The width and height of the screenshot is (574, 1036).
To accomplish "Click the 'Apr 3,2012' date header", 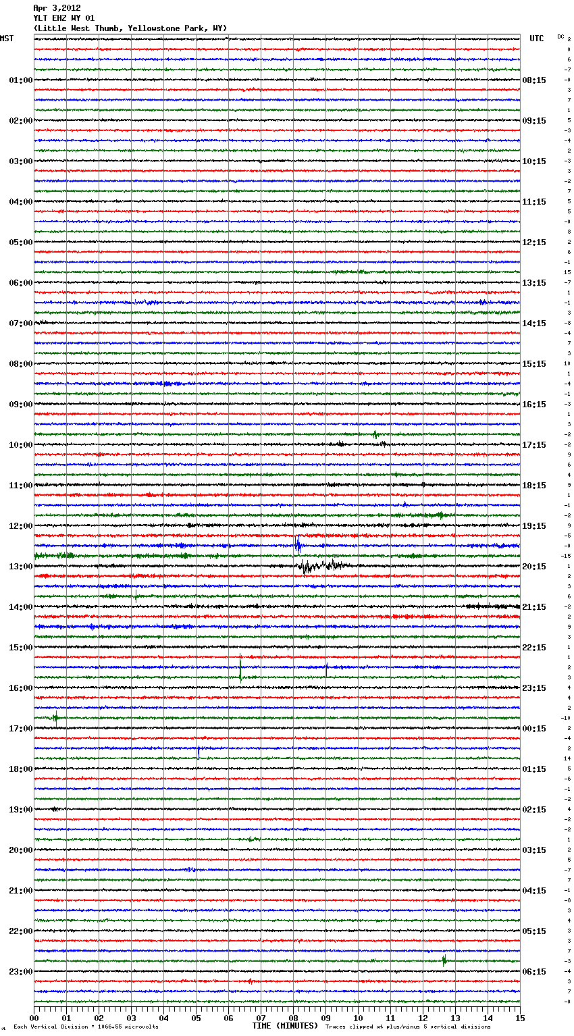I will [57, 8].
